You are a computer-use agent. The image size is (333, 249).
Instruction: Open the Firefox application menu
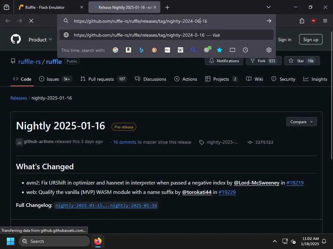[x=325, y=21]
